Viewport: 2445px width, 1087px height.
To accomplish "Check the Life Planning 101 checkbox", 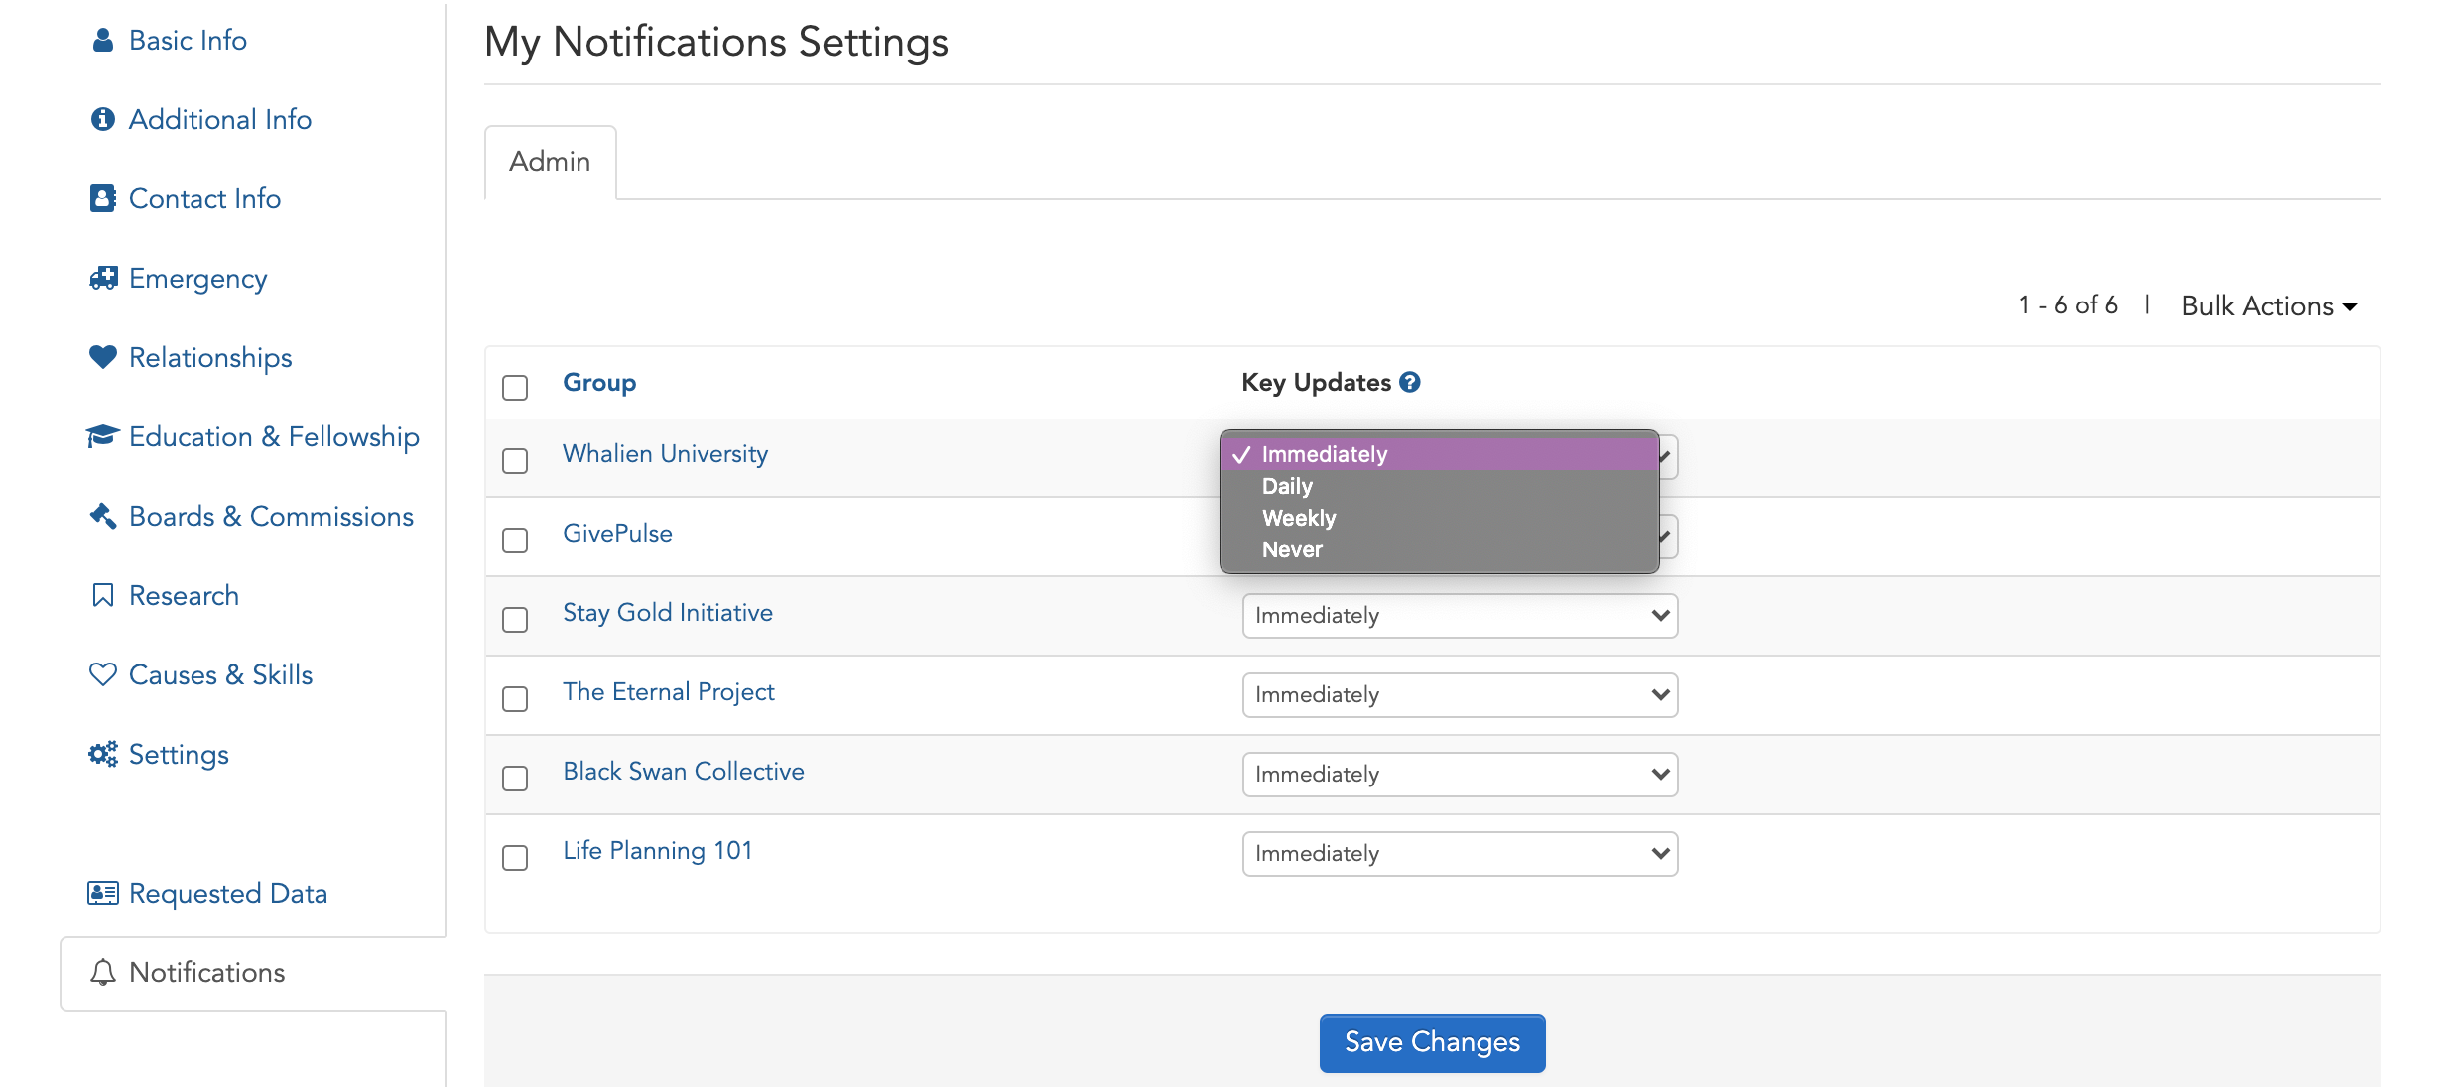I will click(515, 858).
